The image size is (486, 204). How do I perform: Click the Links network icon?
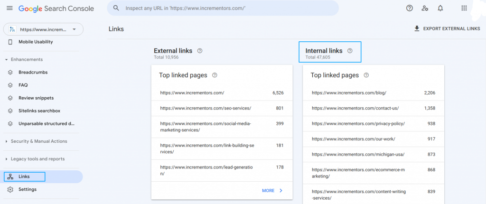pos(10,176)
